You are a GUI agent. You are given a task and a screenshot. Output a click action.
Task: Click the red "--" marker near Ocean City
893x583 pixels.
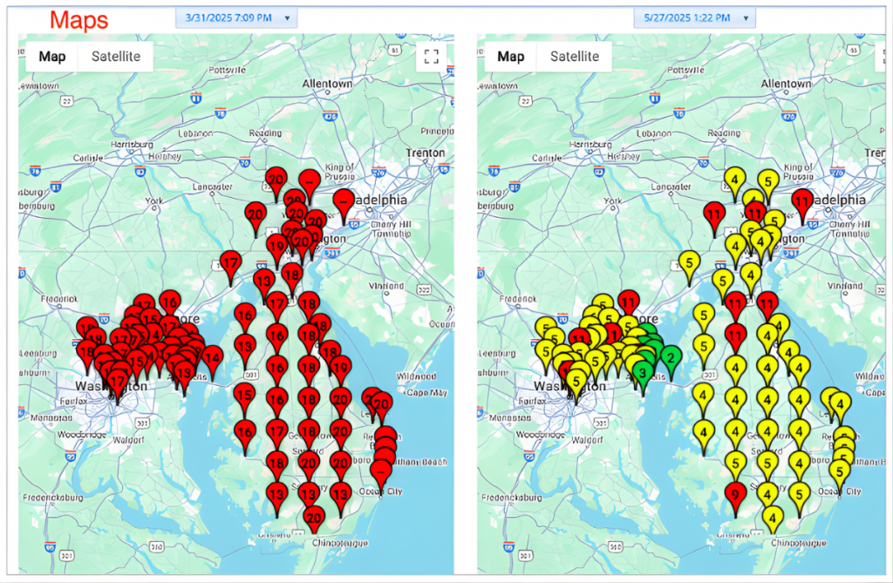[380, 471]
